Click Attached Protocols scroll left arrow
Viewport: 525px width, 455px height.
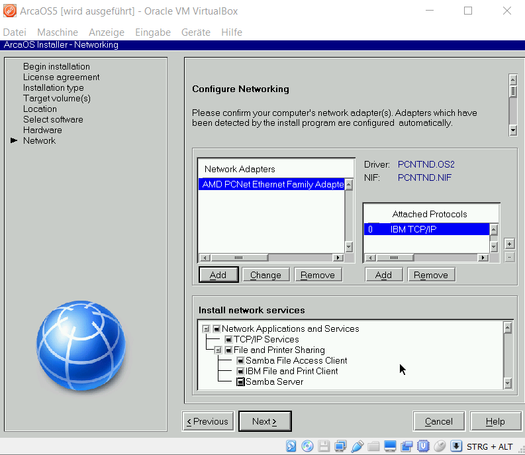370,258
